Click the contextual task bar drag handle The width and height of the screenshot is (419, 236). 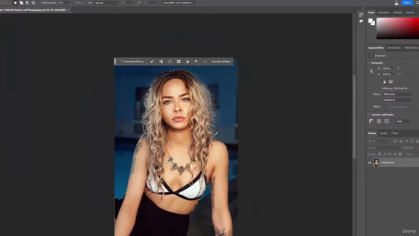115,62
